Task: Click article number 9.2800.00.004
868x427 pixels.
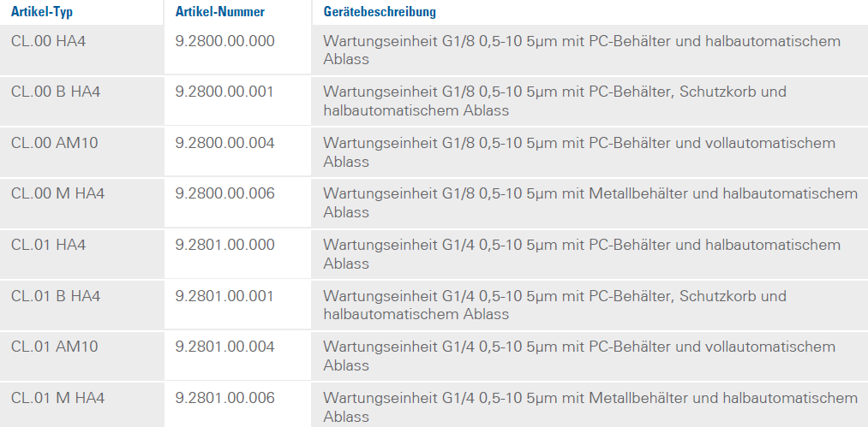Action: point(224,143)
